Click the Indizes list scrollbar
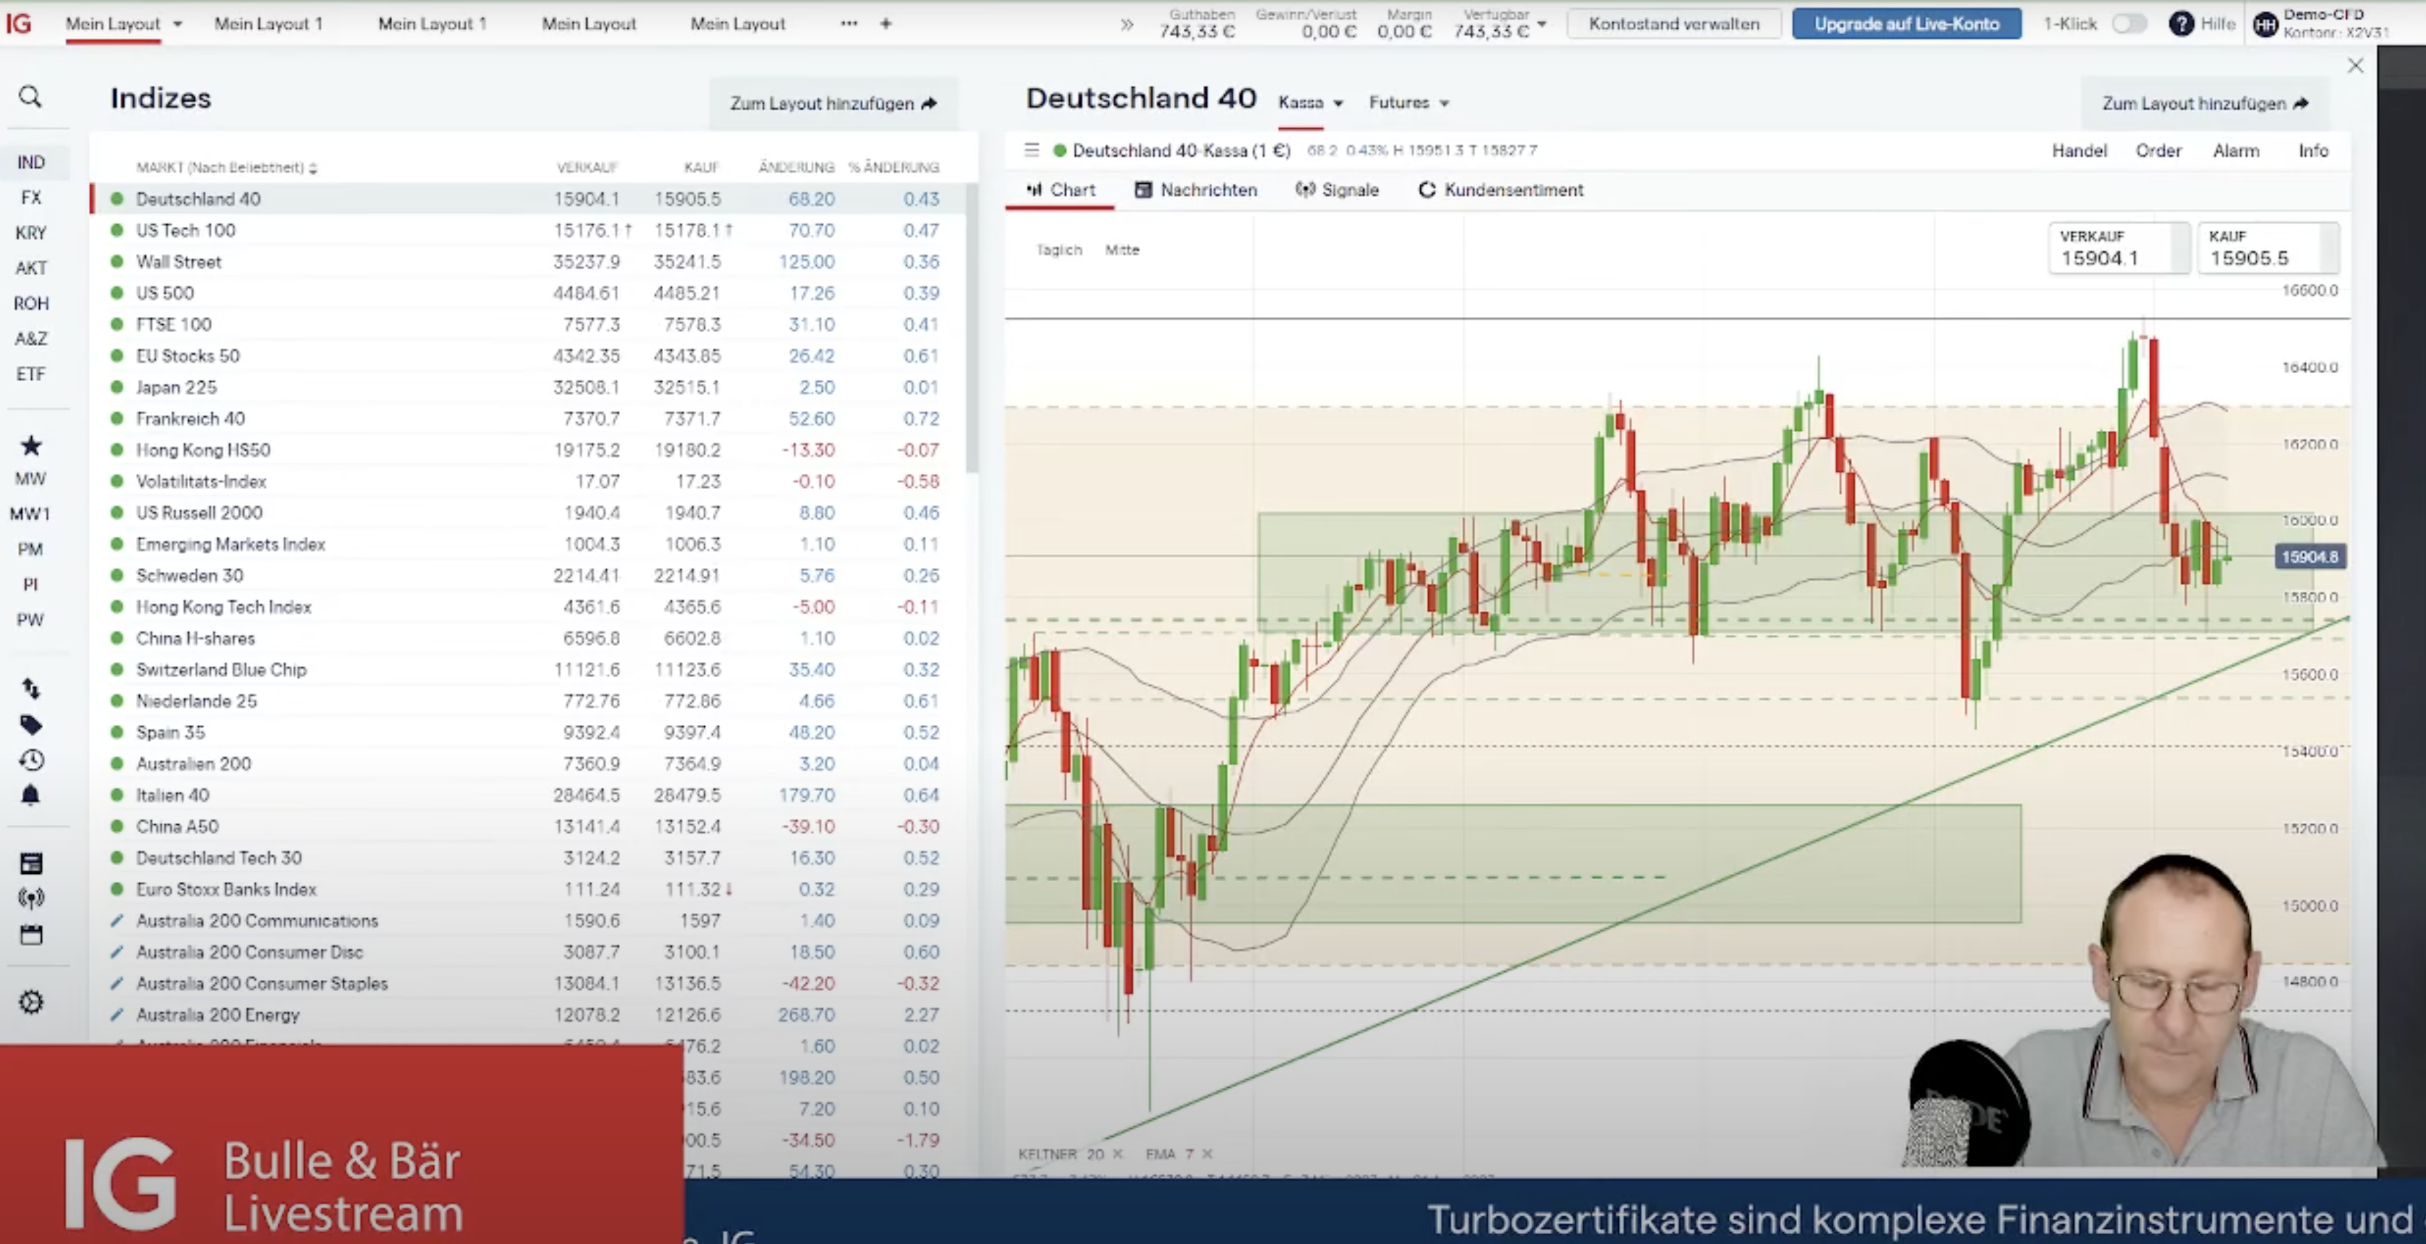2426x1244 pixels. [x=972, y=330]
